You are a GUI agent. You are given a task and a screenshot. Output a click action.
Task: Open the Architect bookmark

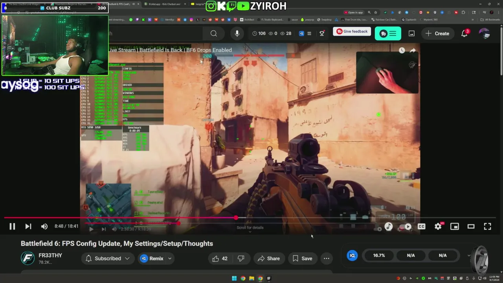click(x=248, y=20)
